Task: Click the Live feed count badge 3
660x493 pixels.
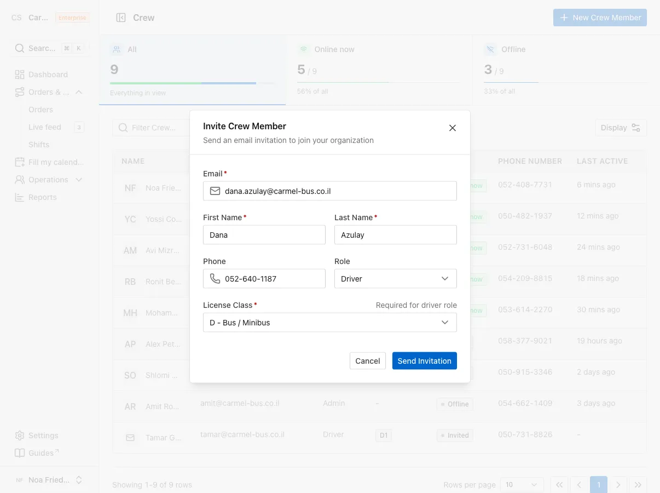Action: pyautogui.click(x=79, y=128)
